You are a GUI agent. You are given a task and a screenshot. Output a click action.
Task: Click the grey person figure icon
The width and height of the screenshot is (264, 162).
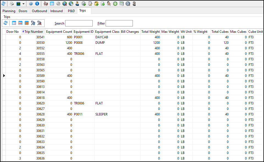[134, 4]
